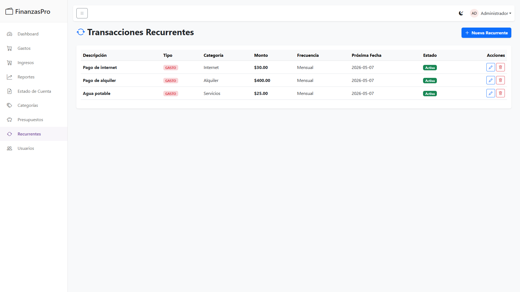Click the Nueva Recurrente button
The width and height of the screenshot is (520, 292).
(486, 33)
